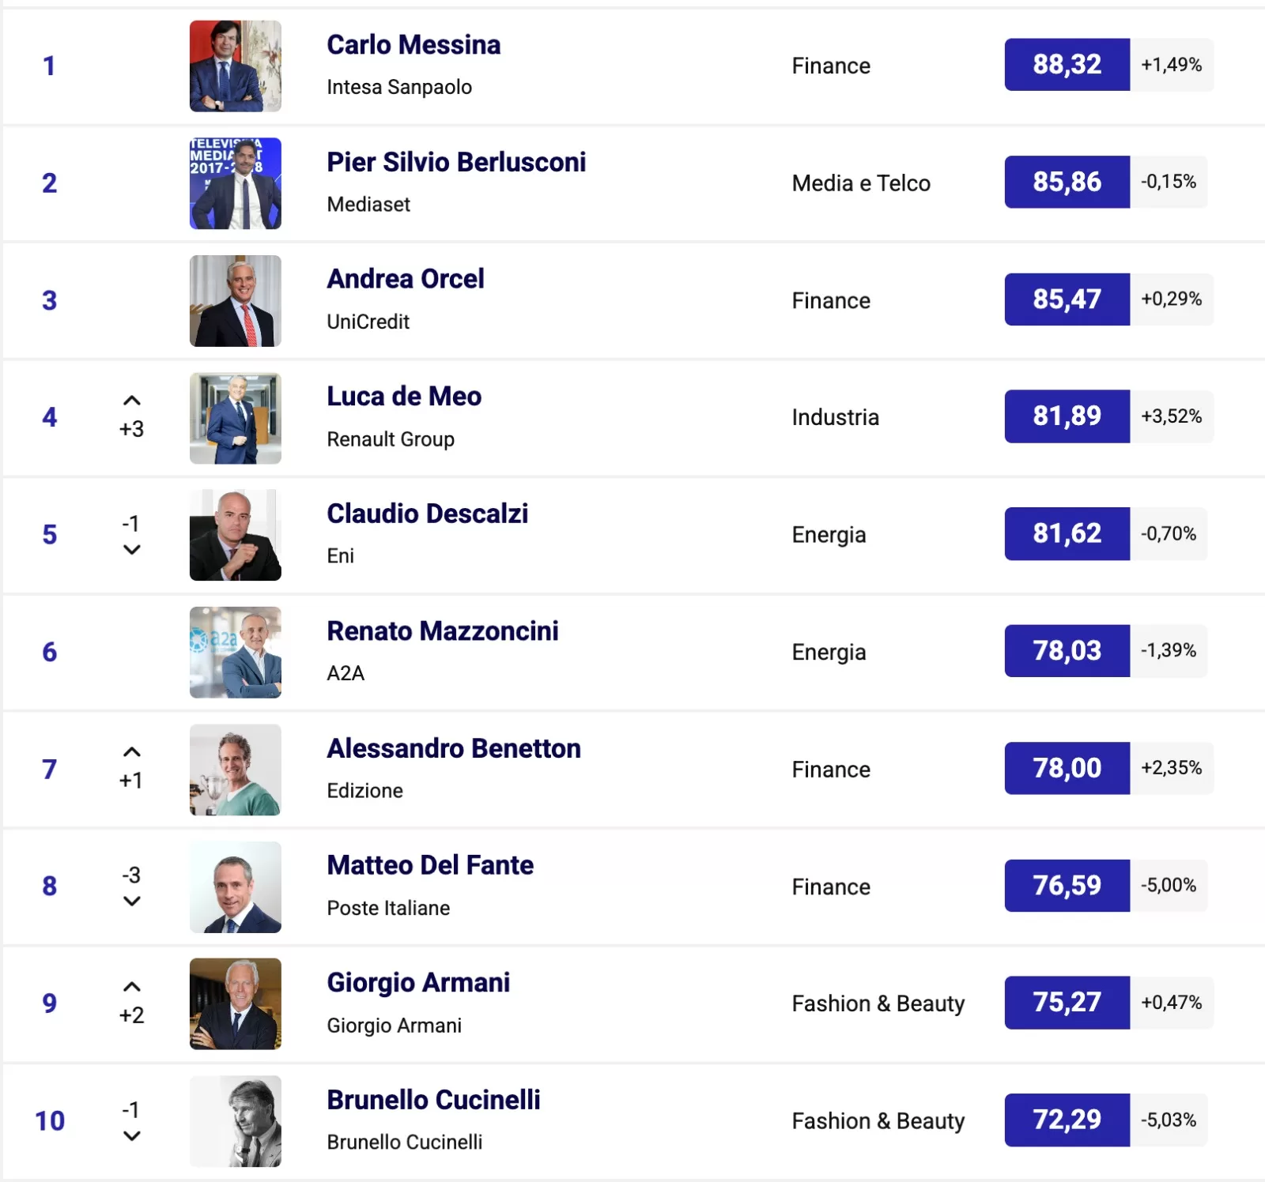Select the Giorgio Armani name heading

418,982
